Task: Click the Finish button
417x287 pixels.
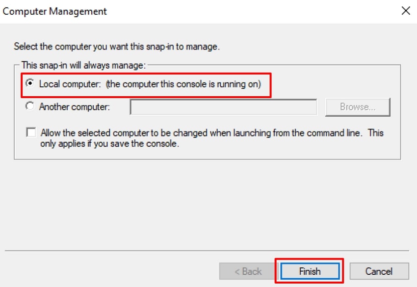Action: tap(310, 271)
